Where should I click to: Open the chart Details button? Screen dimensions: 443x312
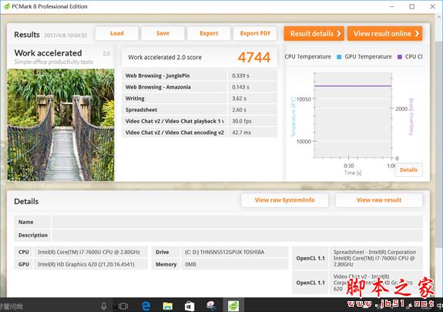coord(408,169)
